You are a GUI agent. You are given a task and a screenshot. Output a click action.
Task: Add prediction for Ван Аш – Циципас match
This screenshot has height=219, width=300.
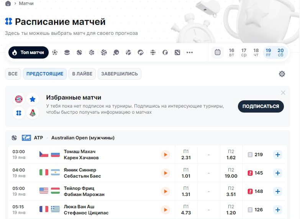(278, 210)
